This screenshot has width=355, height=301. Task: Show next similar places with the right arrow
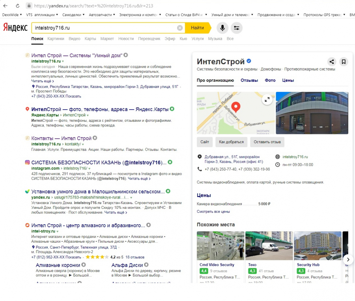pos(348,259)
